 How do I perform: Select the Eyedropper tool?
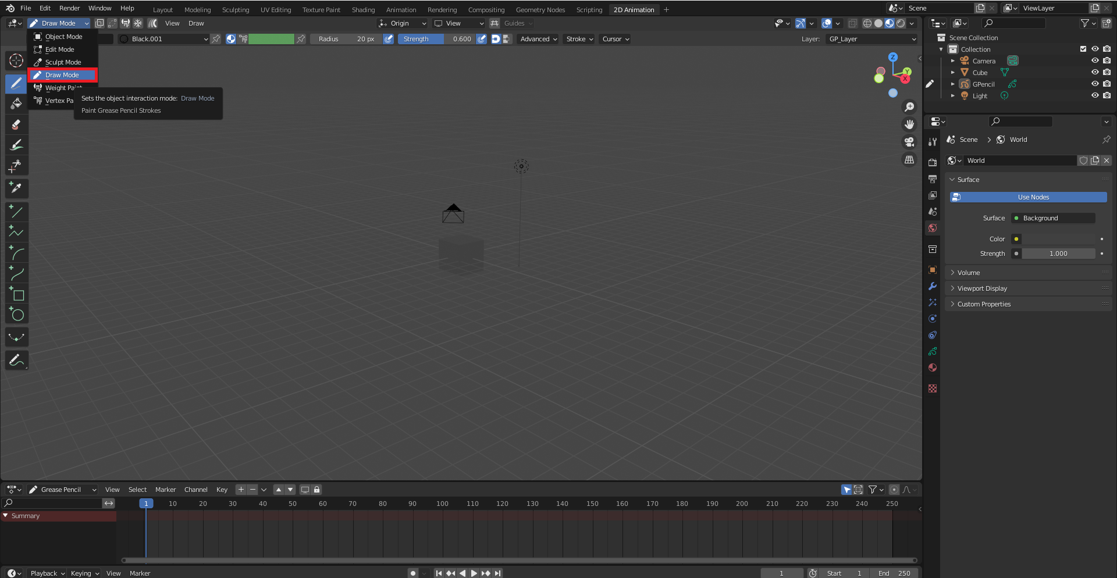(x=16, y=188)
